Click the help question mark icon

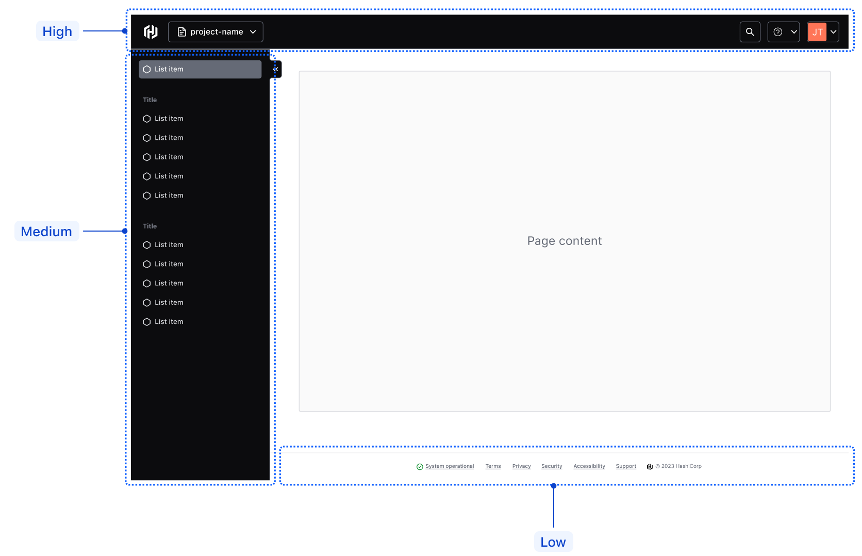(x=778, y=32)
